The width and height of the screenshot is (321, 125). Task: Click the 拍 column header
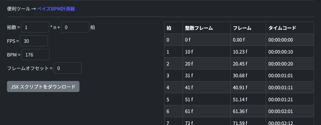point(169,28)
